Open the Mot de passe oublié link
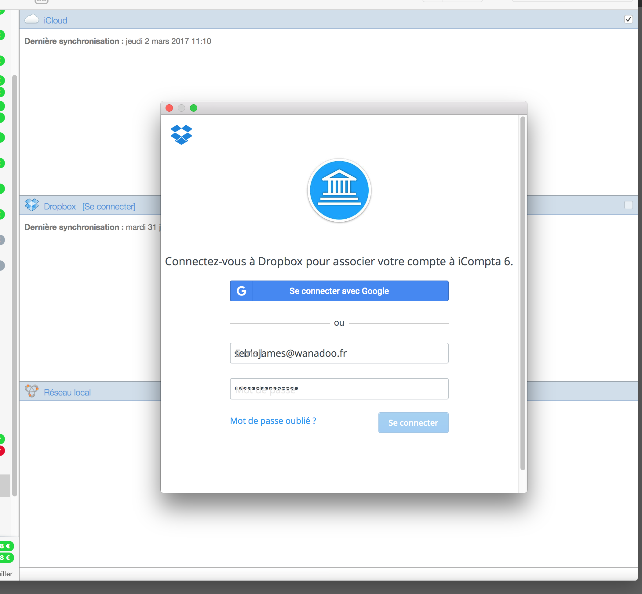642x594 pixels. click(x=273, y=421)
